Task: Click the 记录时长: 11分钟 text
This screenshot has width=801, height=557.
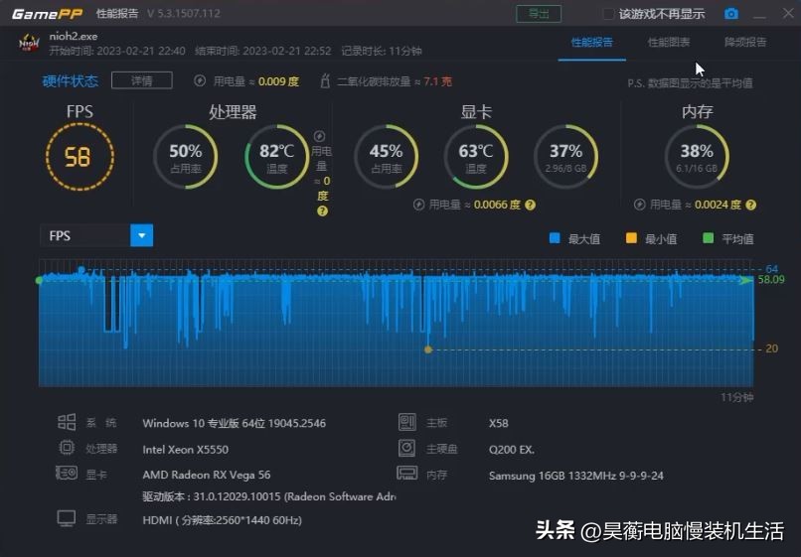Action: tap(382, 51)
